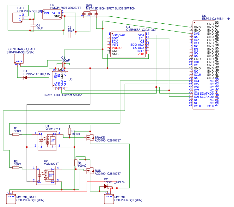Click 'IO19' pin label on U5
The width and height of the screenshot is (234, 207).
(210, 106)
